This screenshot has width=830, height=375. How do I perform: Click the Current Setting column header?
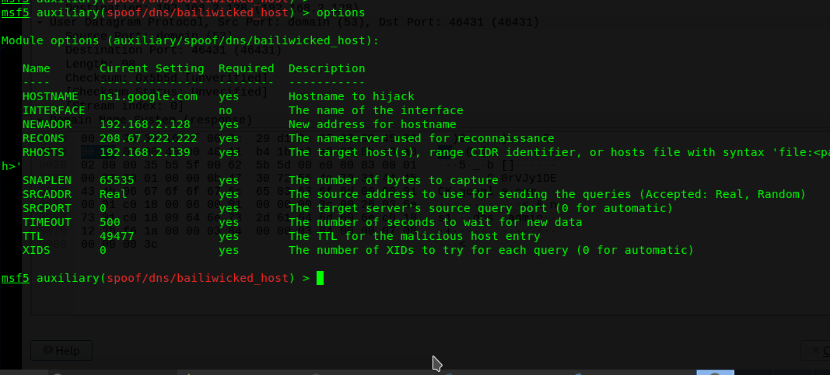click(x=152, y=68)
